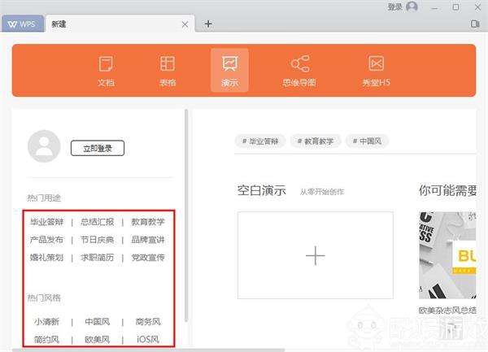Add a new tab with plus icon
This screenshot has width=488, height=352.
pos(208,24)
